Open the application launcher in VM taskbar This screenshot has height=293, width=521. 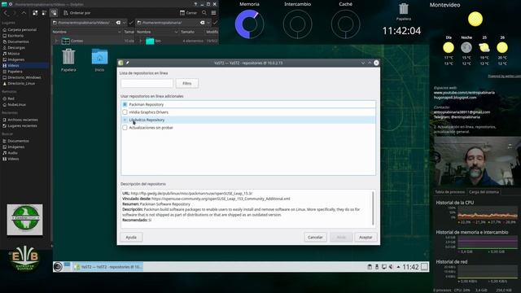click(x=58, y=267)
